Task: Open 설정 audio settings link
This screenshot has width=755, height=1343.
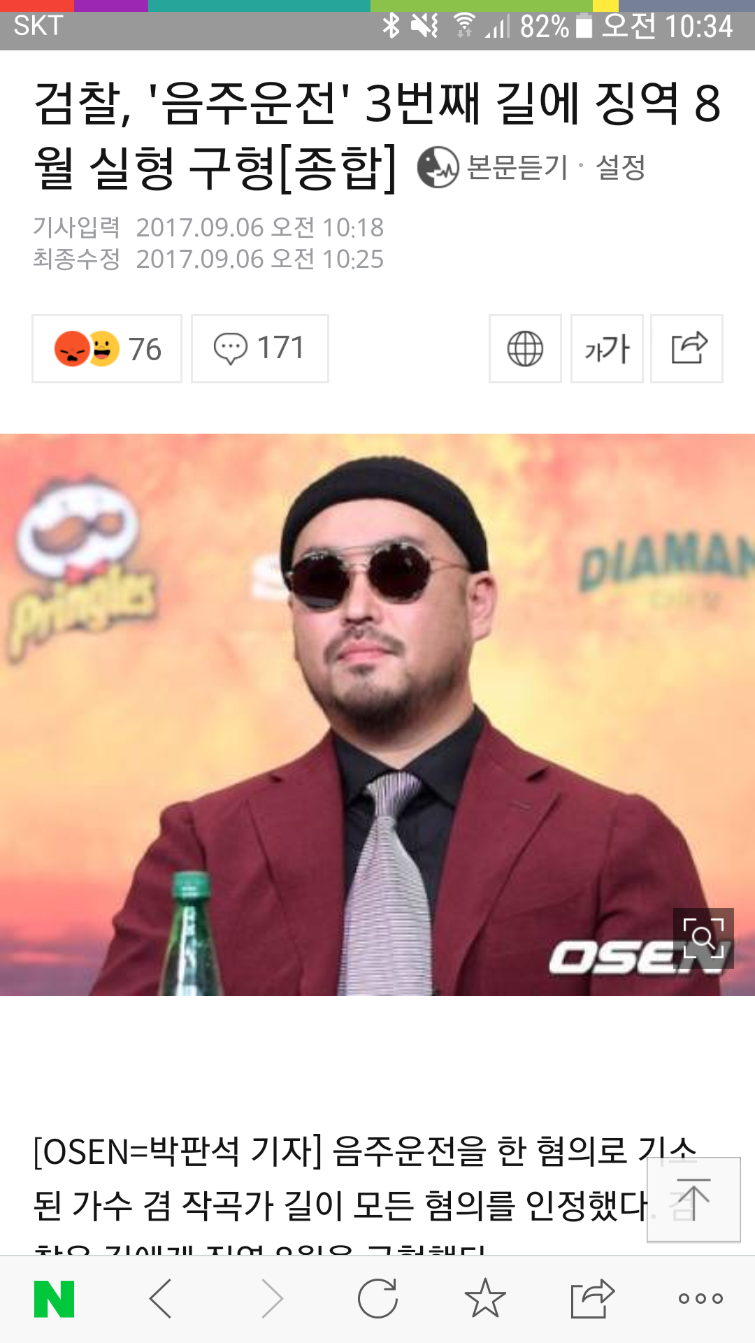Action: (620, 168)
